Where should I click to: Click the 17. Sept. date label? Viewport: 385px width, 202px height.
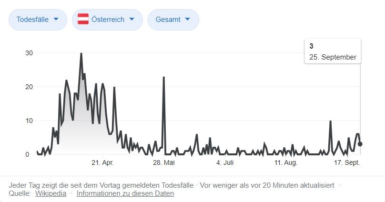(346, 163)
